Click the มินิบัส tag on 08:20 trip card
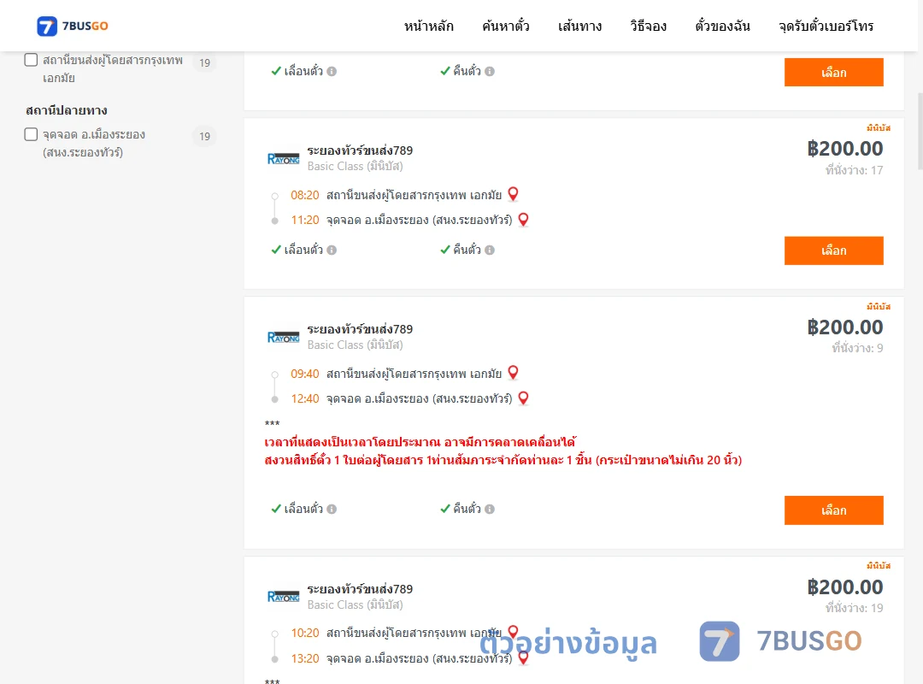 (x=879, y=128)
